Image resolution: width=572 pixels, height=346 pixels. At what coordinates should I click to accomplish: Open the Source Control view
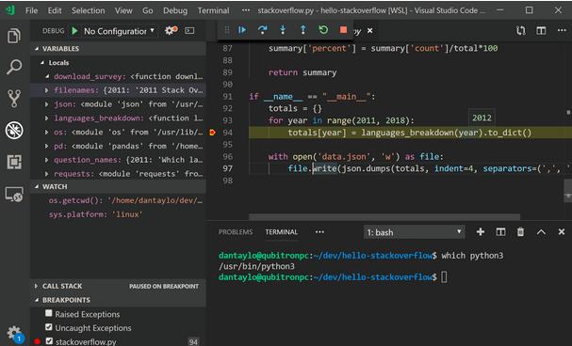click(14, 98)
